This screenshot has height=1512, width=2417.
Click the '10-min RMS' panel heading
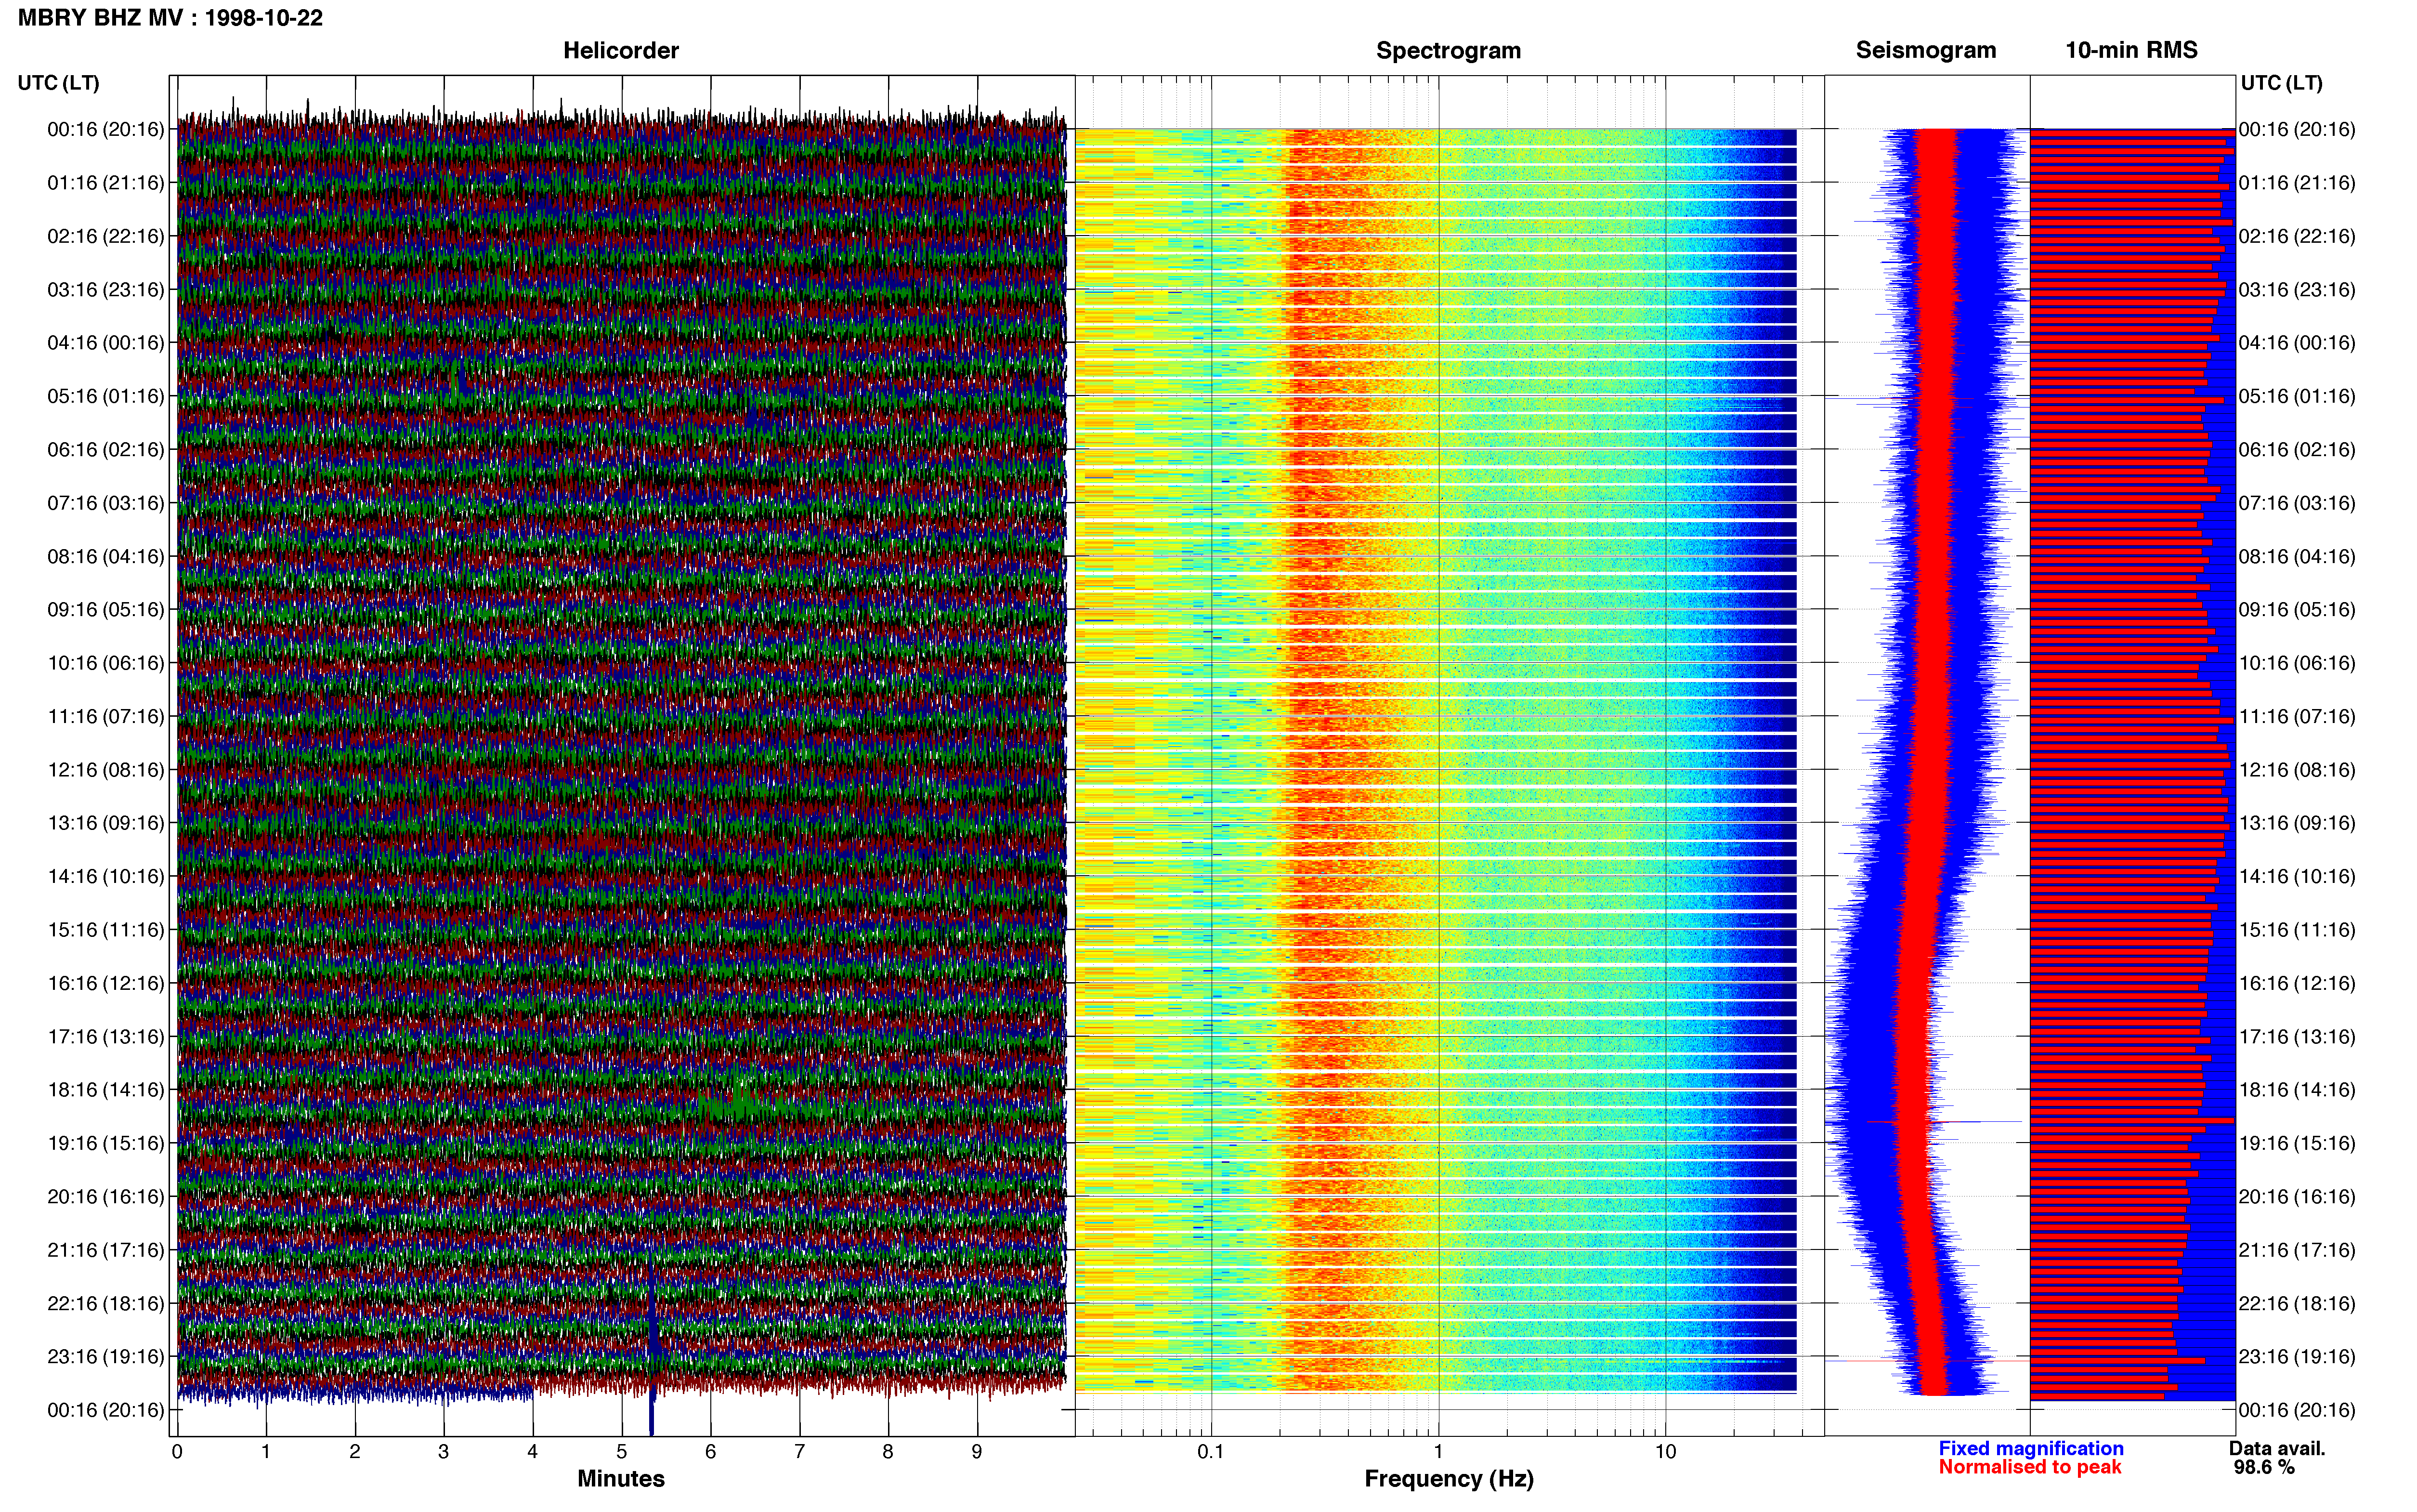[2131, 50]
